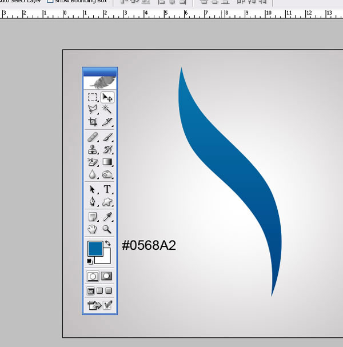Switch to Standard editing mode
Image resolution: width=343 pixels, height=347 pixels.
[92, 276]
